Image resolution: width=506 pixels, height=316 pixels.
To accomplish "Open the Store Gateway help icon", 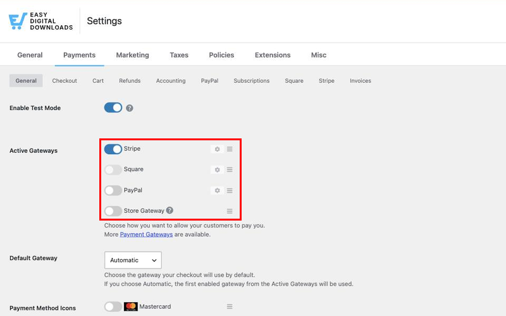I will [x=170, y=210].
